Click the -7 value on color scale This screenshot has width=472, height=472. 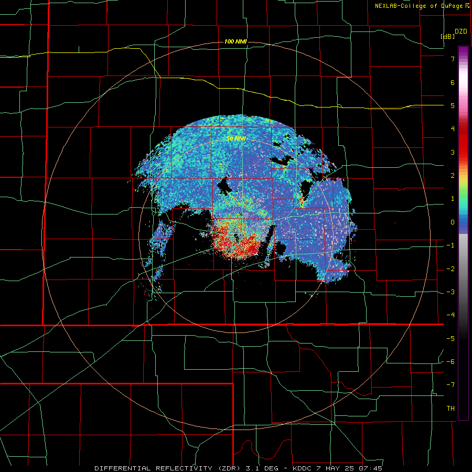450,385
